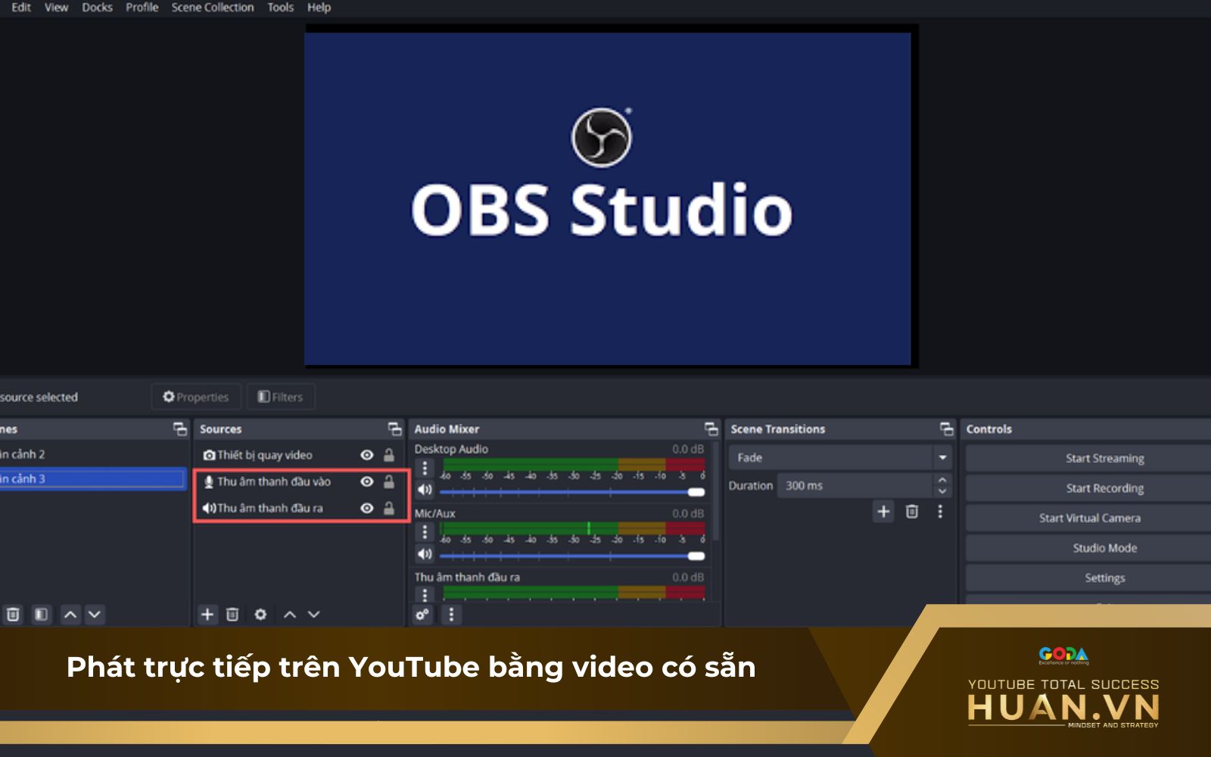Move scene down in Scenes list
The width and height of the screenshot is (1211, 757).
tap(95, 614)
